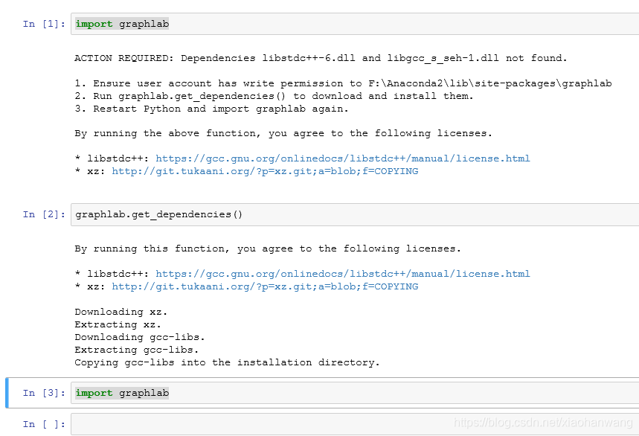The height and width of the screenshot is (436, 639).
Task: Click the In [3] 'import graphlab' cell
Action: 355,393
